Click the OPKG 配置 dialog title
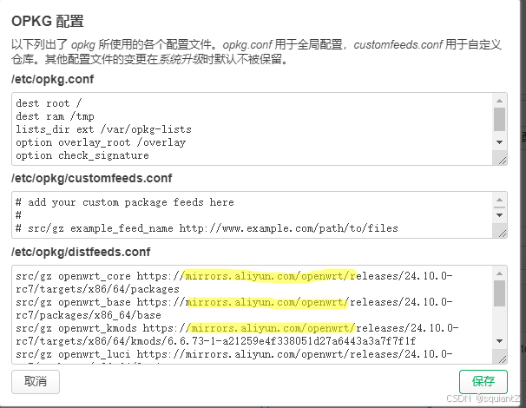This screenshot has height=408, width=526. [x=48, y=21]
